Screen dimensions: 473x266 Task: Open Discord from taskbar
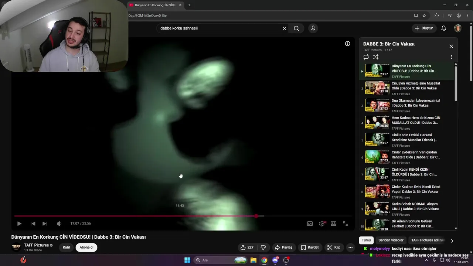(275, 260)
